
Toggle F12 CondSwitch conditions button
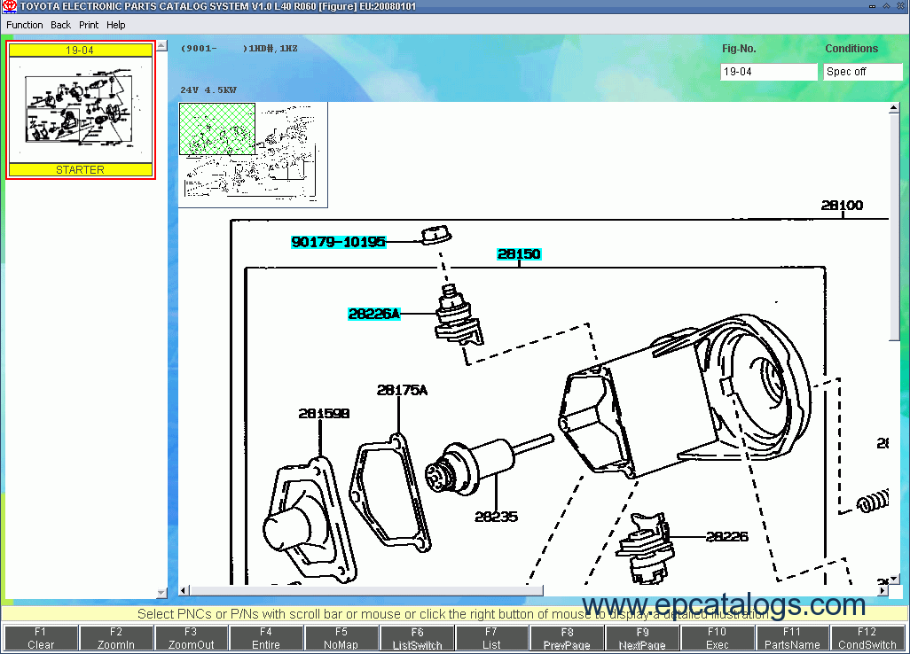click(x=867, y=638)
